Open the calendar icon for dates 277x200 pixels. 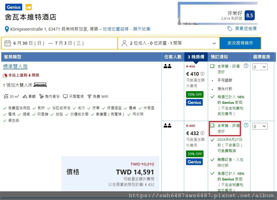tap(8, 43)
